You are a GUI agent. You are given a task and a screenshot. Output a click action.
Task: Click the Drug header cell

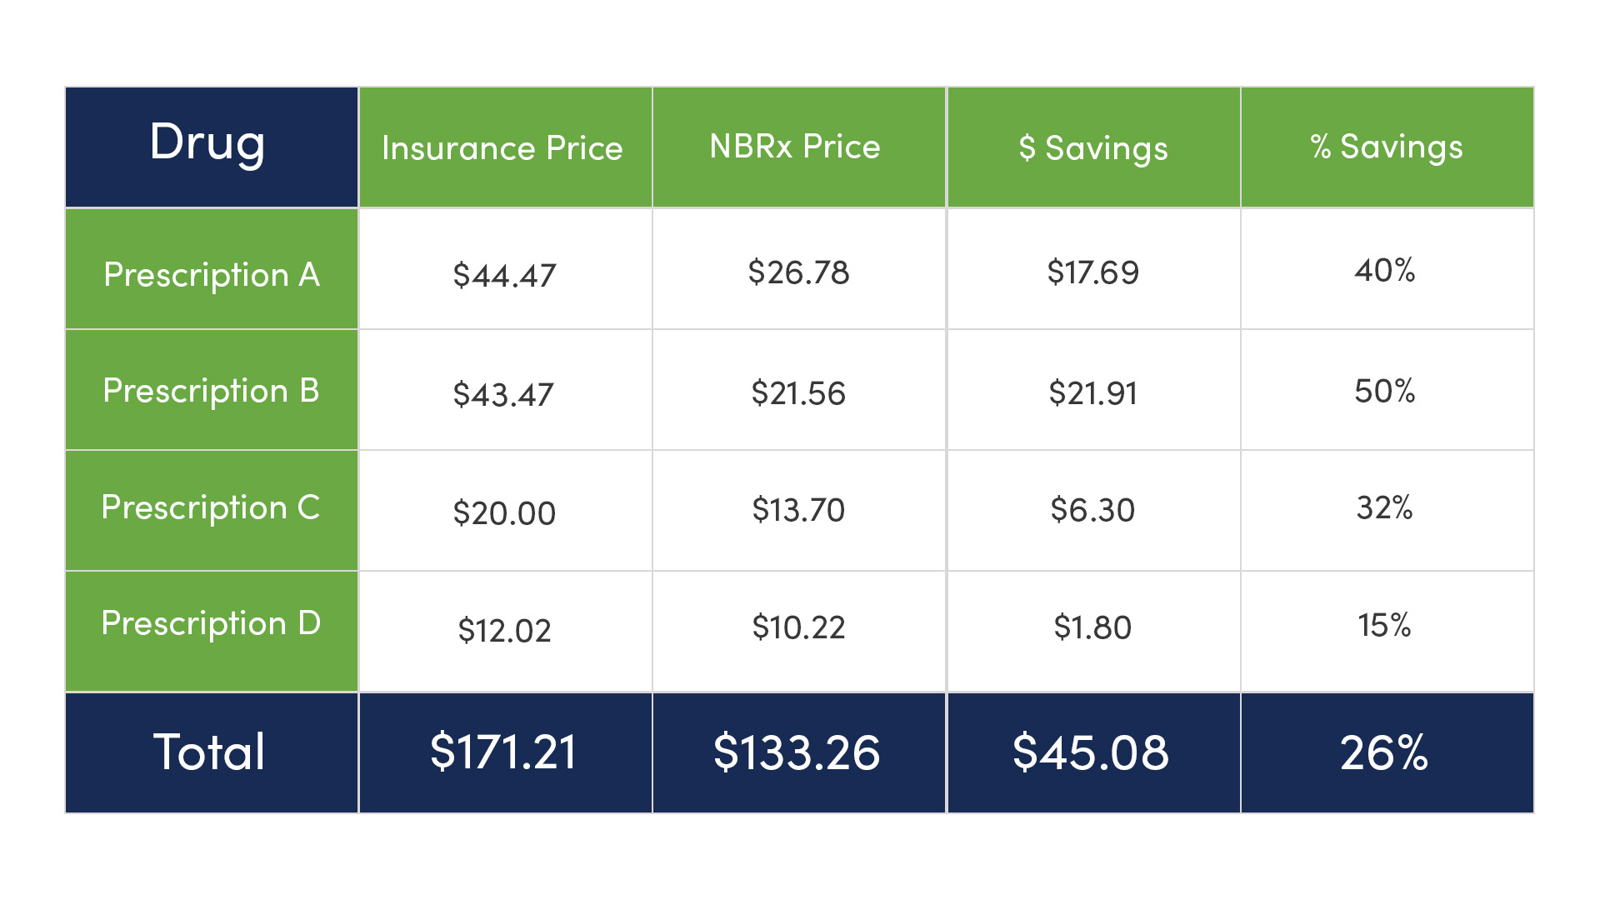208,143
